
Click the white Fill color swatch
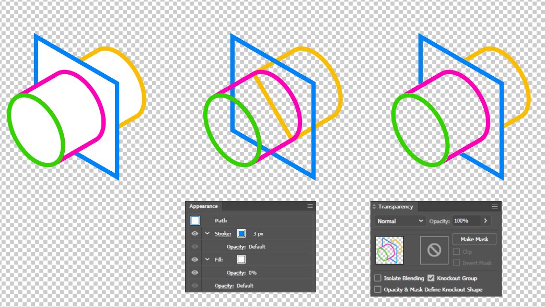241,259
